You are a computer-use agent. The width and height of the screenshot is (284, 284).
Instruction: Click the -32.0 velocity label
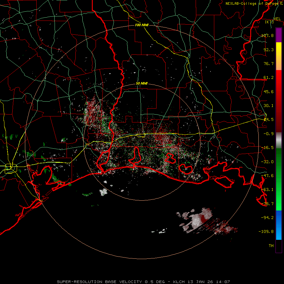coord(268,162)
